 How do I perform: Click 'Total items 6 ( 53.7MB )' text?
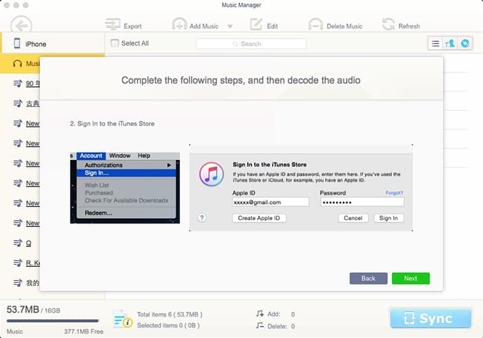pyautogui.click(x=170, y=315)
